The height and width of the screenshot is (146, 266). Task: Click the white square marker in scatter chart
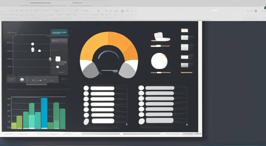[x=58, y=59]
